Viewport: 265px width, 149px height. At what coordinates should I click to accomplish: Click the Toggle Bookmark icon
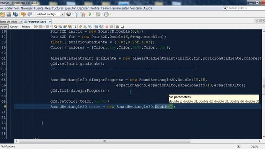pos(90,26)
